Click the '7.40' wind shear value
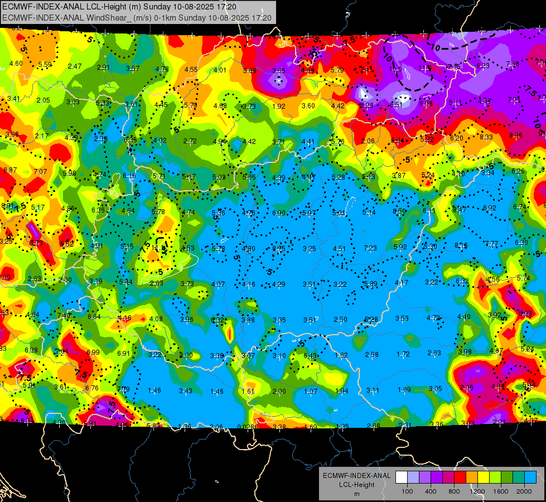This screenshot has height=502, width=546. [x=64, y=315]
